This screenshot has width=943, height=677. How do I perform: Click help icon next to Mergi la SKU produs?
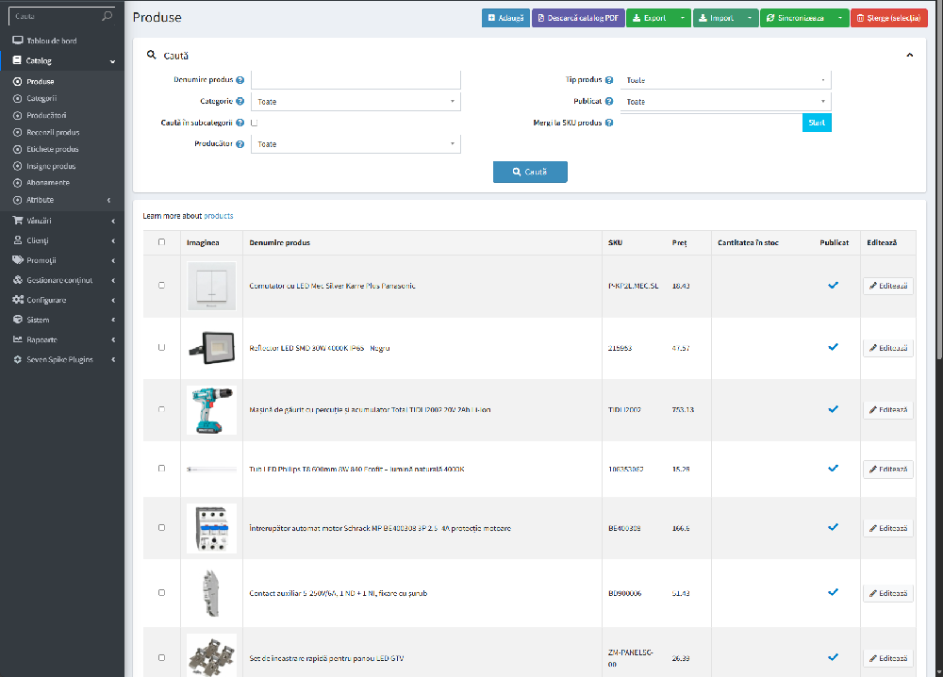609,123
